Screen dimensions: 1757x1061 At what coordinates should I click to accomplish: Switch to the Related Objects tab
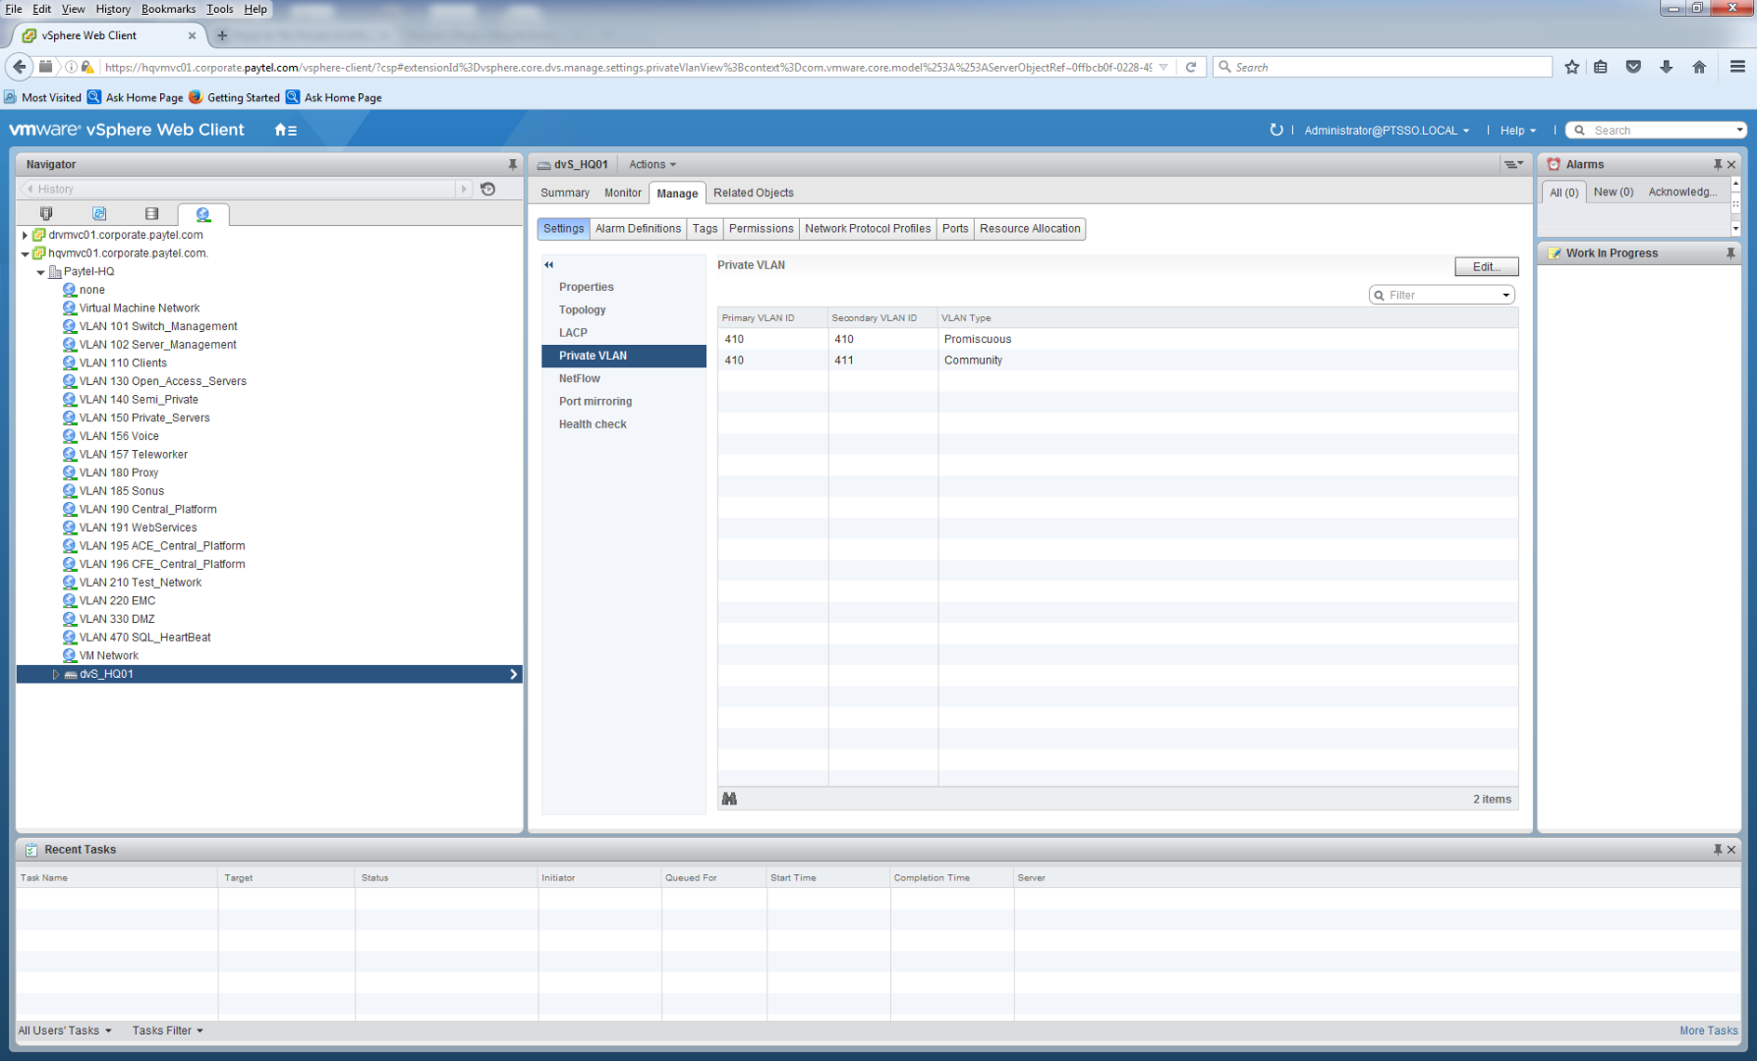(x=754, y=193)
